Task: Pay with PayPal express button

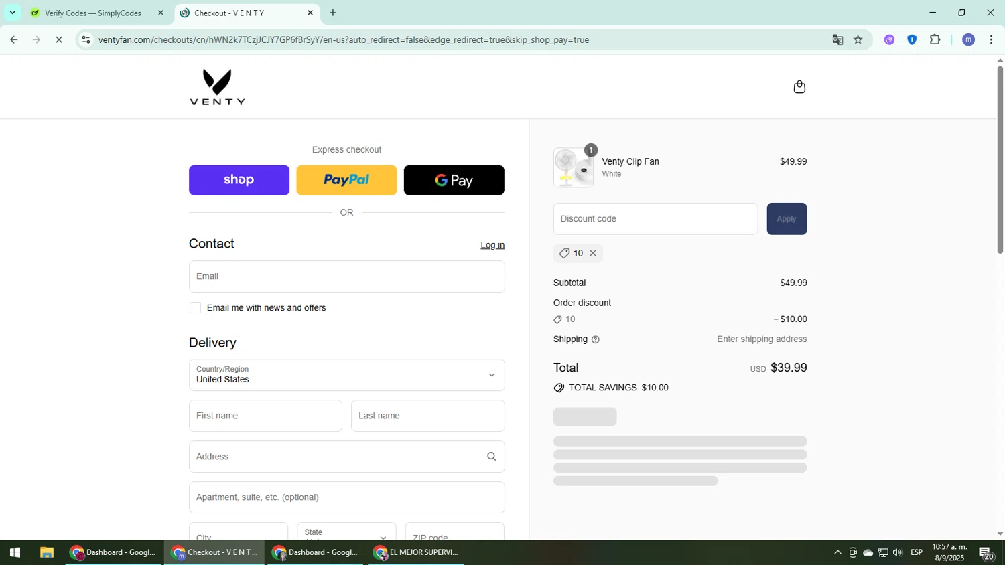Action: (x=346, y=180)
